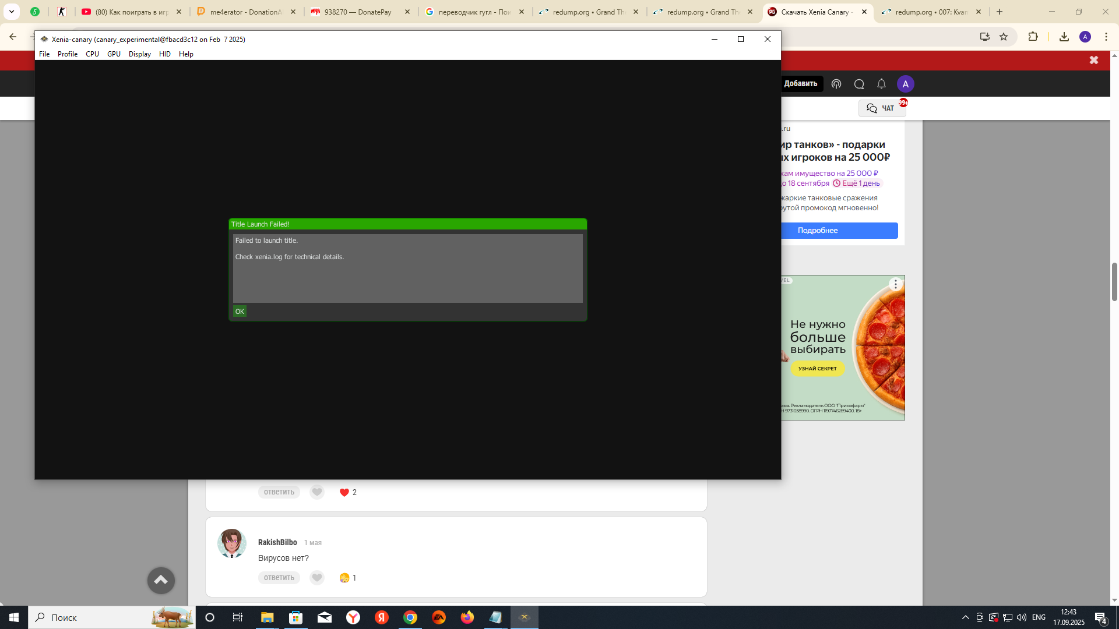Open the GPU menu in Xenia
Screen dimensions: 1119x629
(114, 54)
